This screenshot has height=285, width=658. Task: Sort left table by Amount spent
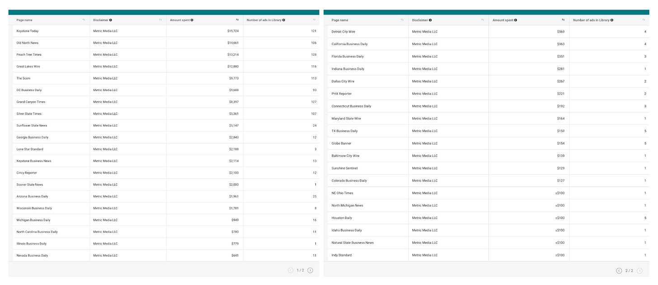tap(237, 20)
